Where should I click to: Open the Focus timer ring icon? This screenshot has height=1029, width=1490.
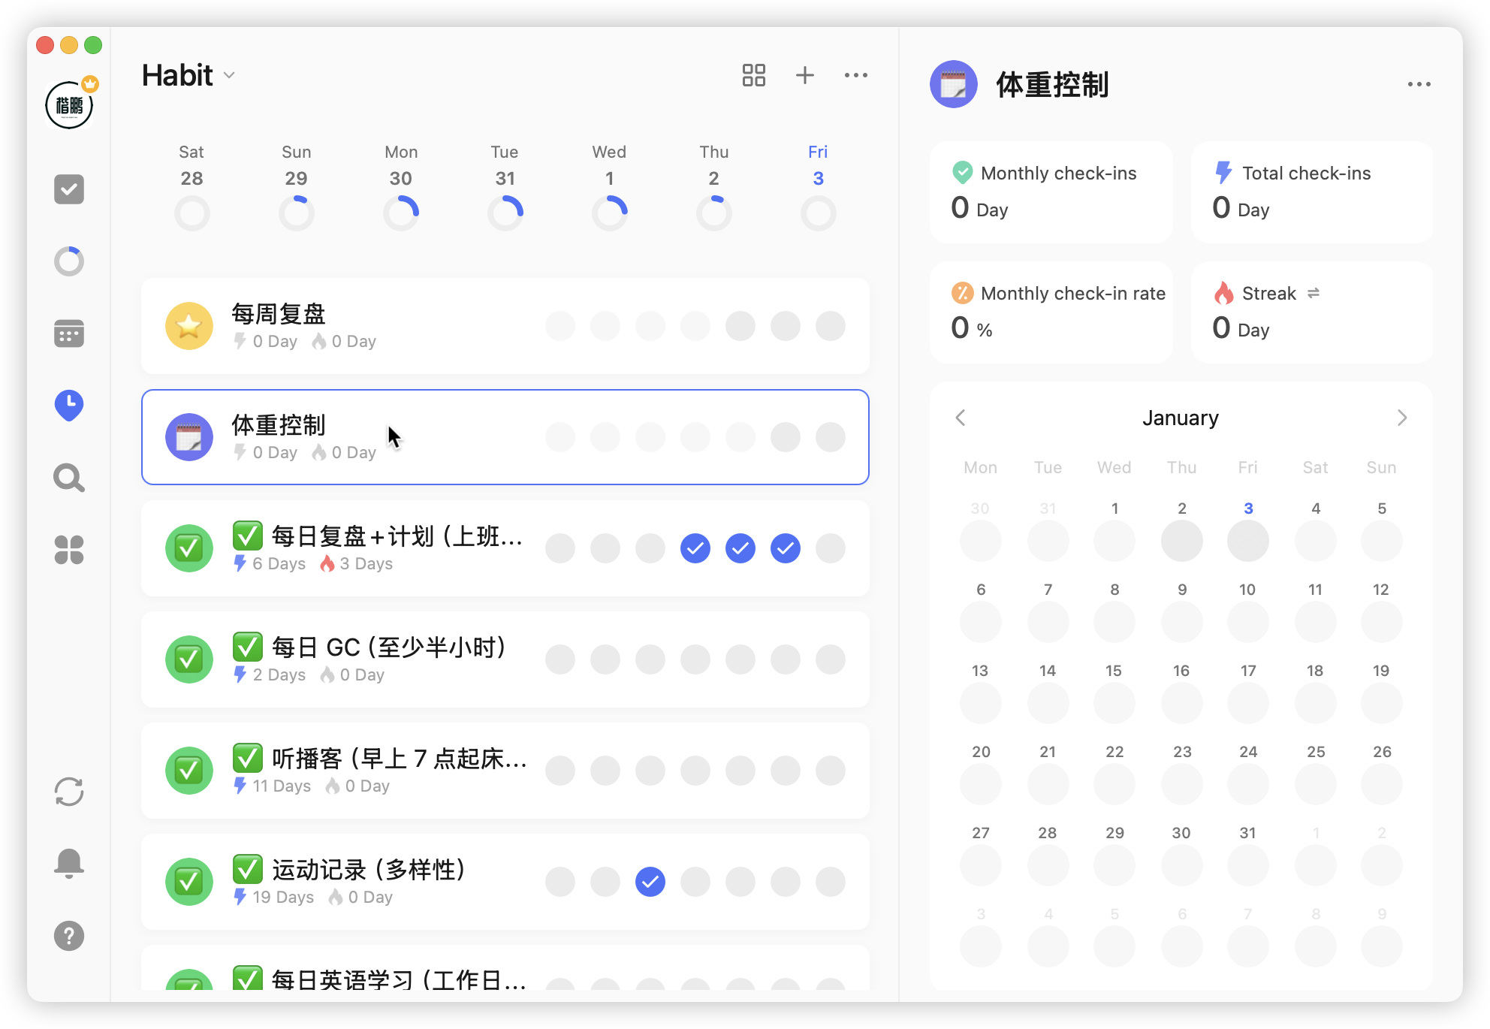click(69, 261)
